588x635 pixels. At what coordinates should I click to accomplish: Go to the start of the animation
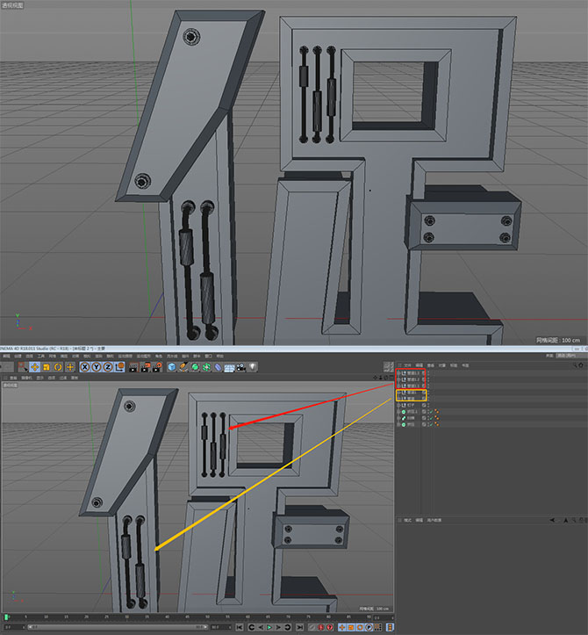[240, 627]
